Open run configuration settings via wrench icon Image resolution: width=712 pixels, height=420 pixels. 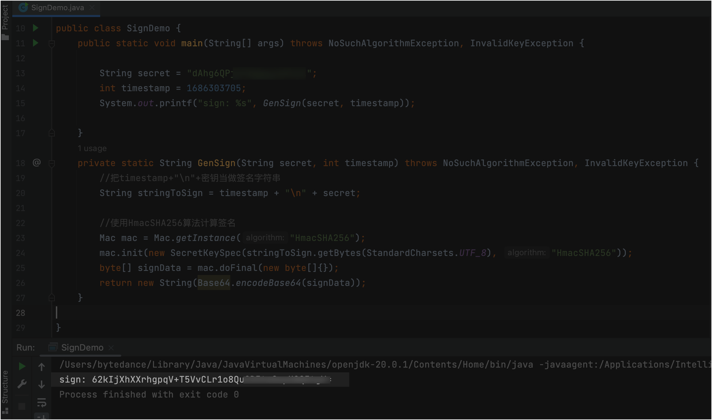[22, 384]
